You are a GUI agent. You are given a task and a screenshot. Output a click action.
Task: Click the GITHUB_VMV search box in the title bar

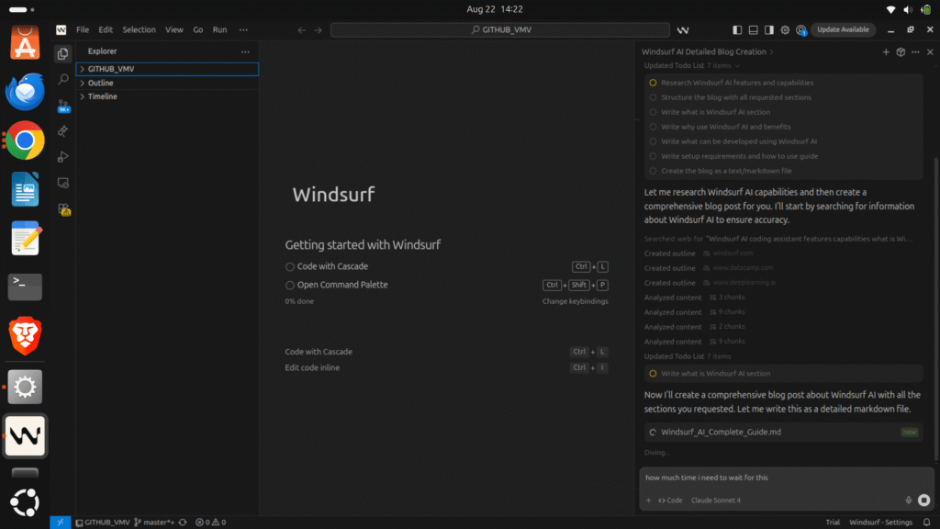click(500, 30)
